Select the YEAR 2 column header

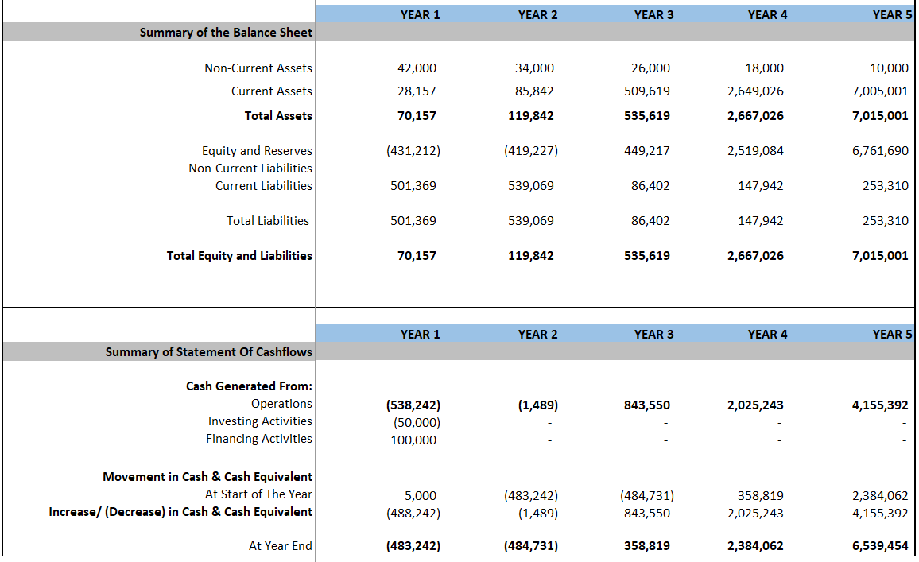(537, 14)
